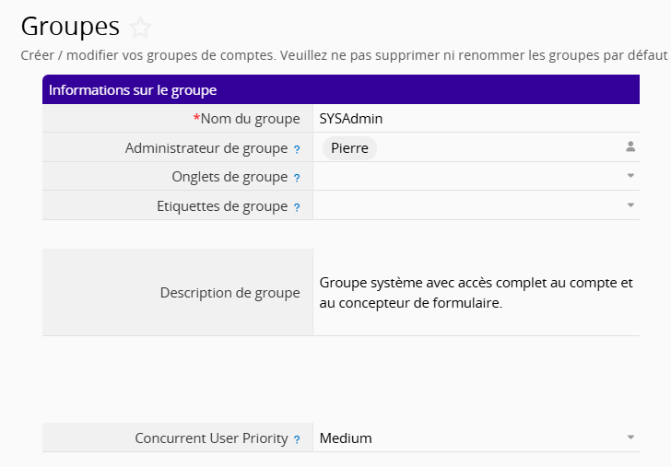Viewport: 671px width, 467px height.
Task: Open help for Administrateur de groupe
Action: pyautogui.click(x=297, y=148)
